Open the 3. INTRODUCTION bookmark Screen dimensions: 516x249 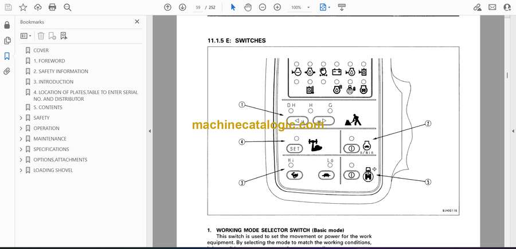pyautogui.click(x=53, y=82)
